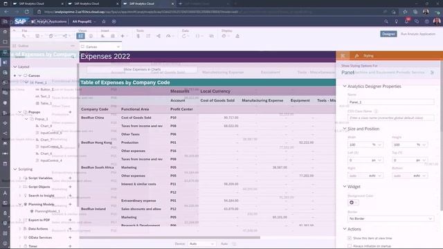Open the Search icon in the SAP header
This screenshot has width=443, height=249.
(386, 21)
